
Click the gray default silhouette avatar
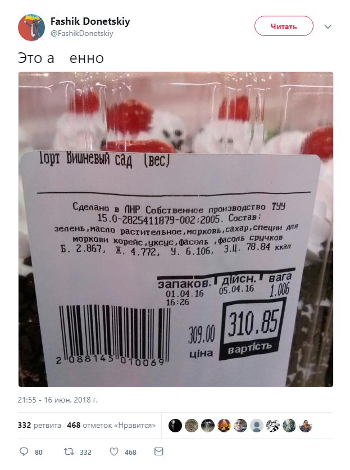[257, 426]
